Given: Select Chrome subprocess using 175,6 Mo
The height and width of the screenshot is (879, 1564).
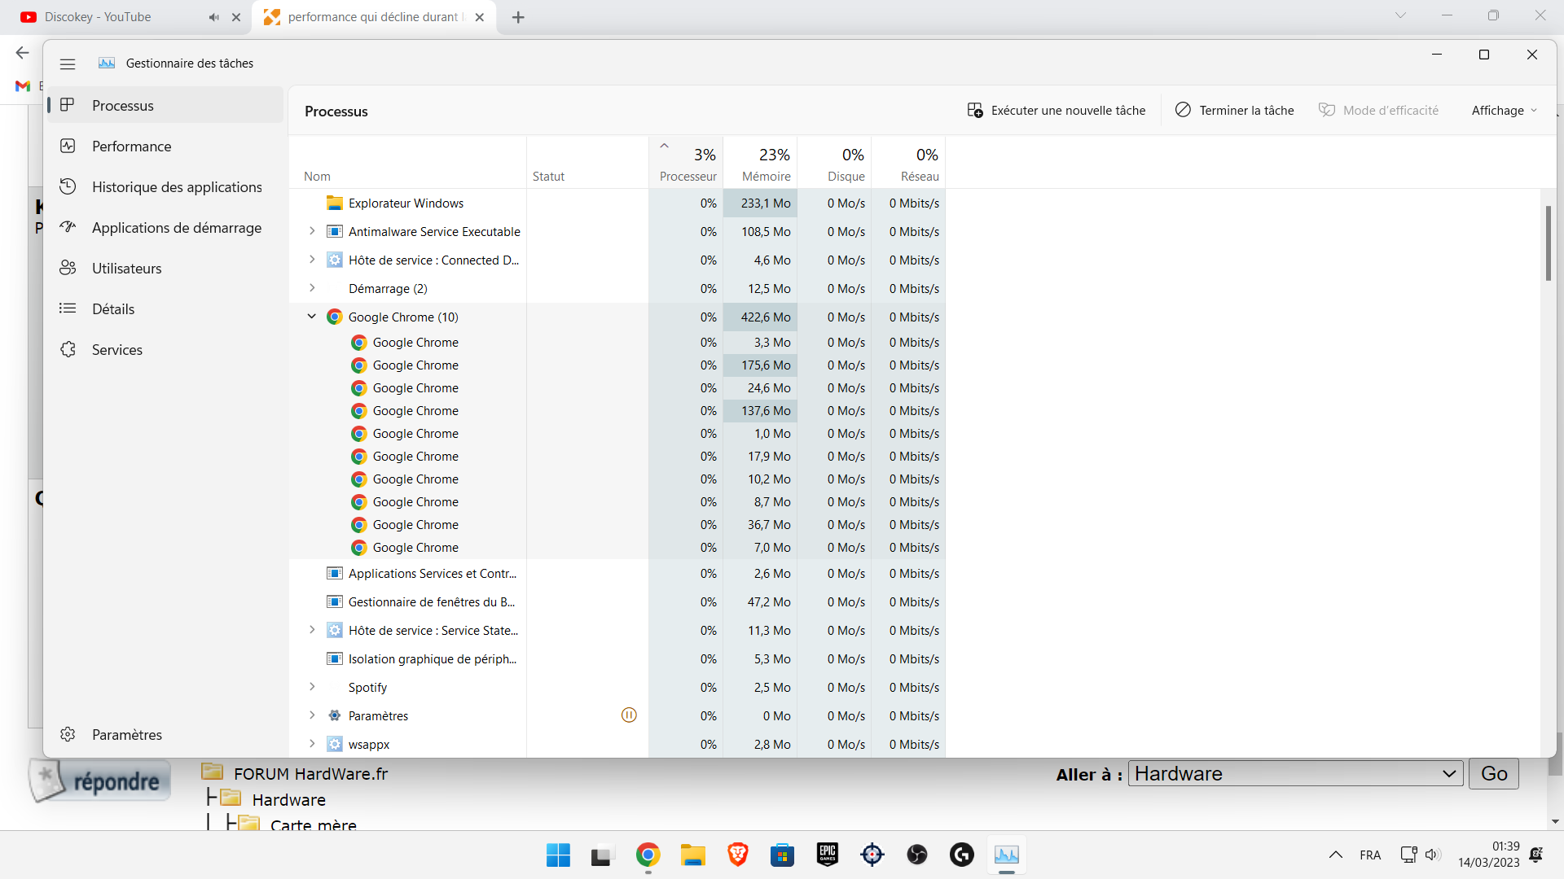Looking at the screenshot, I should click(617, 365).
